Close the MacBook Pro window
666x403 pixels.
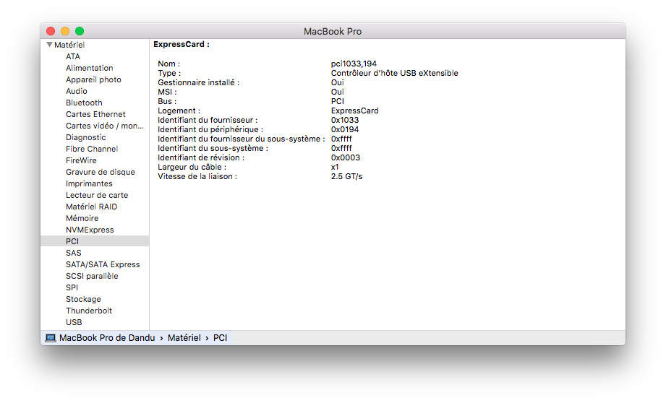coord(51,31)
